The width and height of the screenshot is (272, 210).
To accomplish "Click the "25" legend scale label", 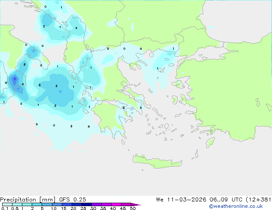I will tap(83, 208).
